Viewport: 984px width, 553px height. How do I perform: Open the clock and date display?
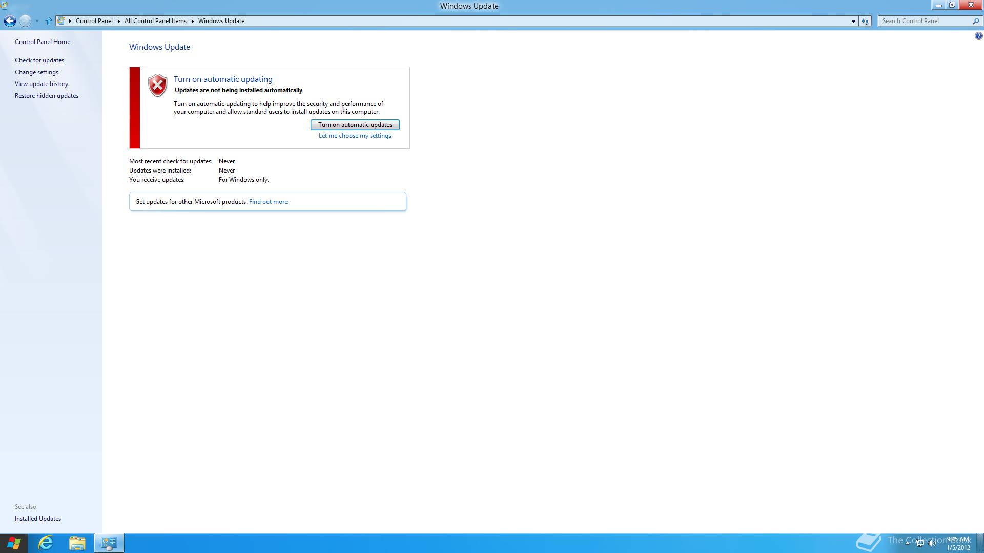958,543
